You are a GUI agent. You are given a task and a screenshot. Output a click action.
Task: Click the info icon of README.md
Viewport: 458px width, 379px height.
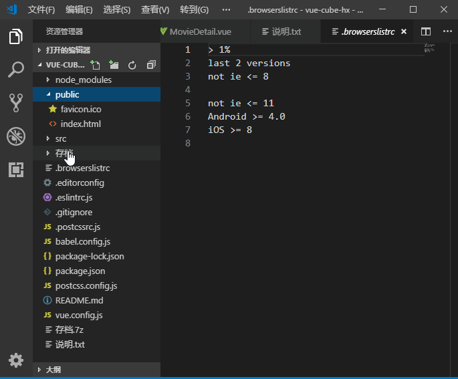click(x=47, y=300)
